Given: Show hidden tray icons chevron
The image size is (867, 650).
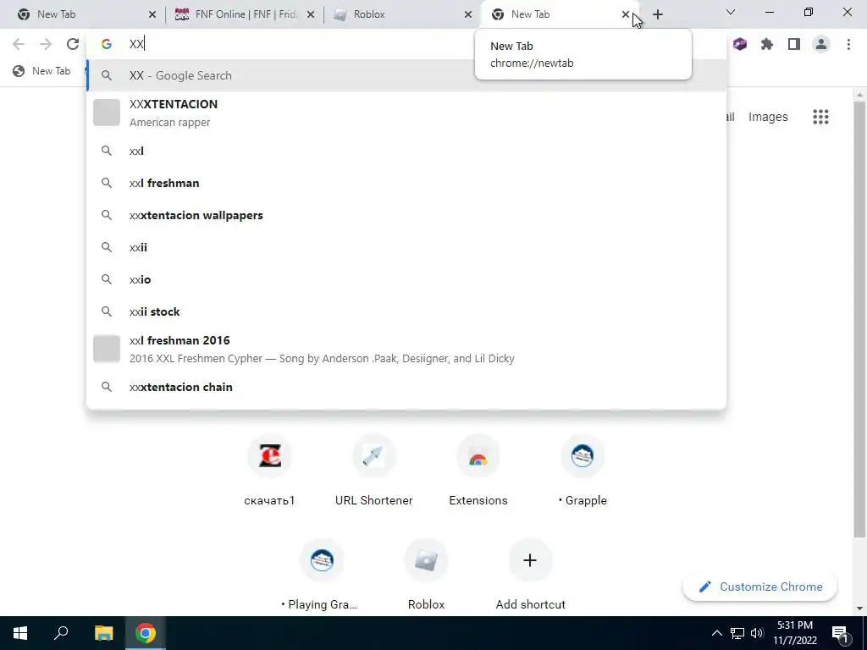Looking at the screenshot, I should [x=716, y=633].
